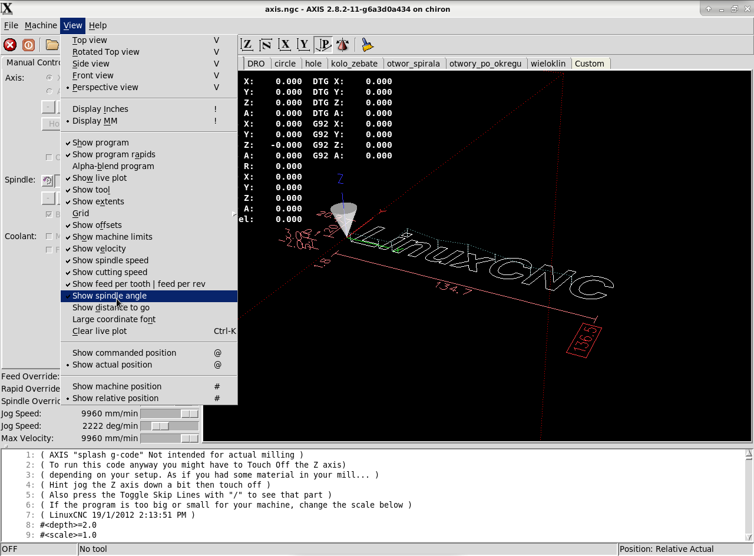Viewport: 754px width, 556px height.
Task: Click G-code scrollbar up arrow
Action: click(749, 454)
